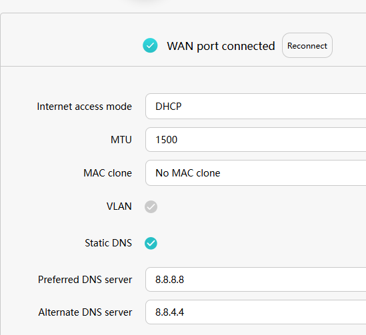This screenshot has width=366, height=335.
Task: Click the MTU label
Action: pos(121,140)
